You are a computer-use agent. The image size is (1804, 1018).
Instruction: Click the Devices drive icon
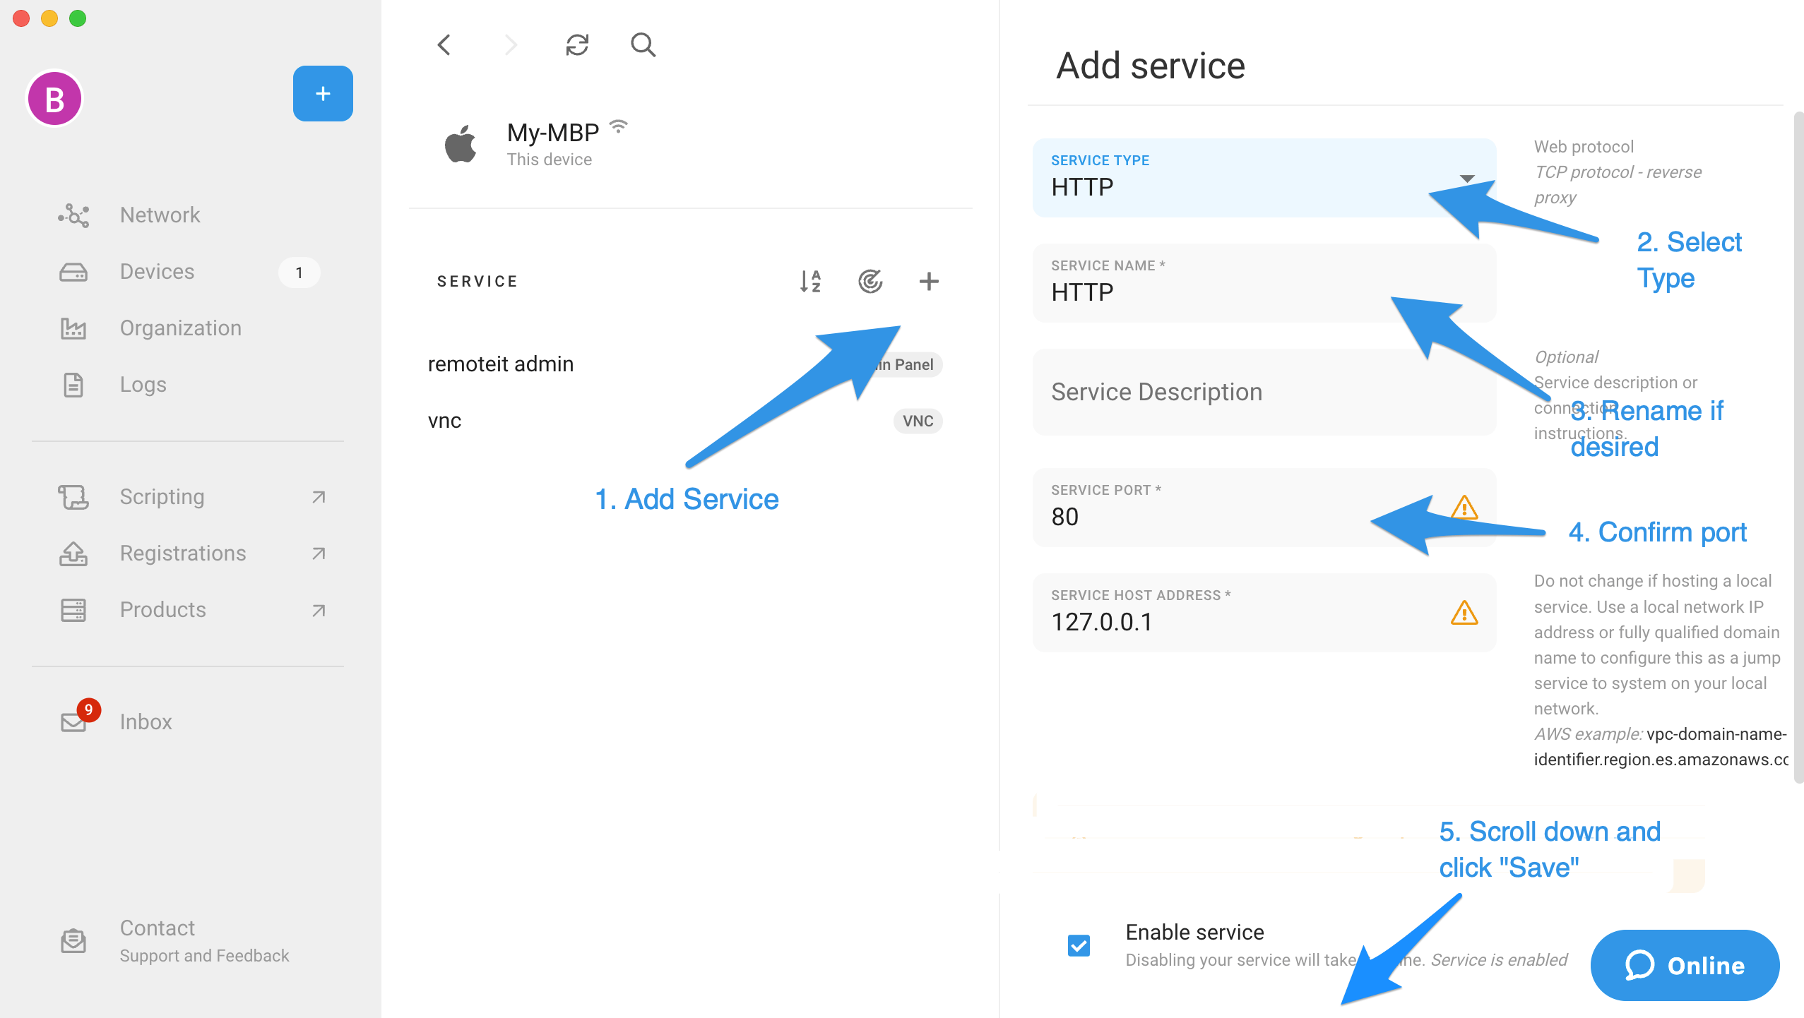pos(73,272)
